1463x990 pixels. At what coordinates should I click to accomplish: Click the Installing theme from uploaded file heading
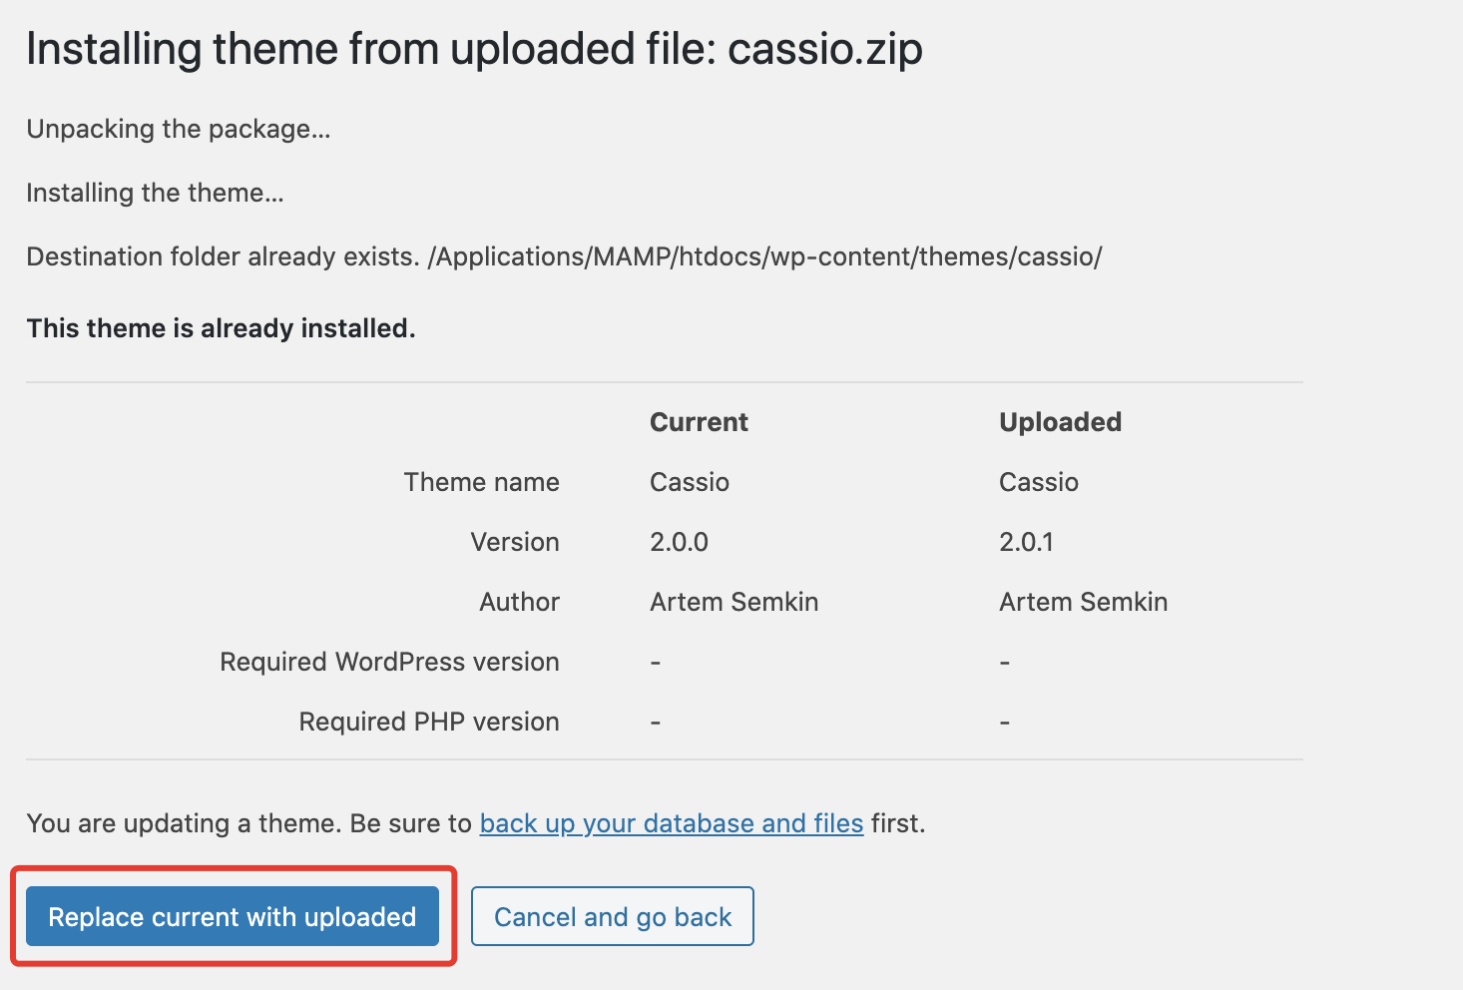click(474, 49)
